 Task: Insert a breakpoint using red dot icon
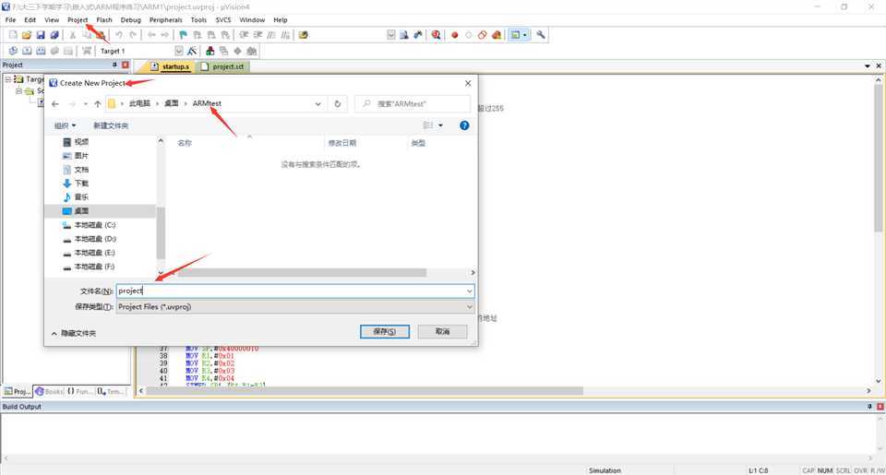click(x=454, y=35)
